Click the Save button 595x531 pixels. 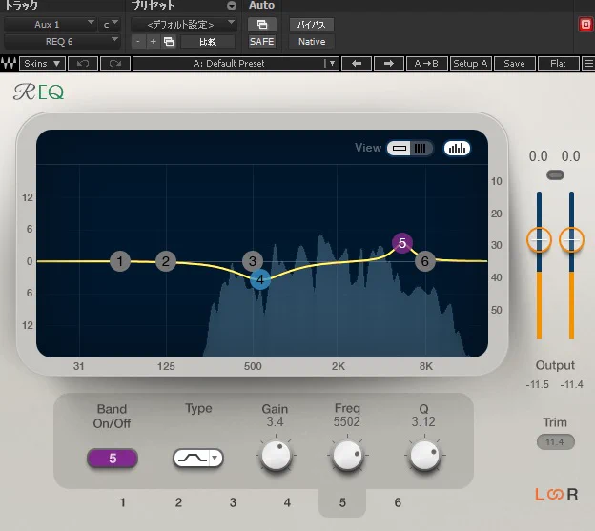tap(514, 63)
